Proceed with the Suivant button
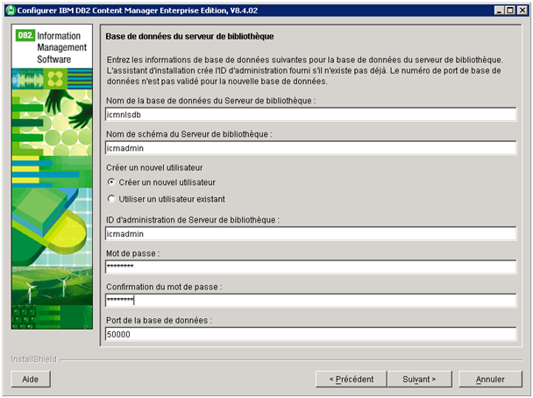This screenshot has width=533, height=398. 419,379
